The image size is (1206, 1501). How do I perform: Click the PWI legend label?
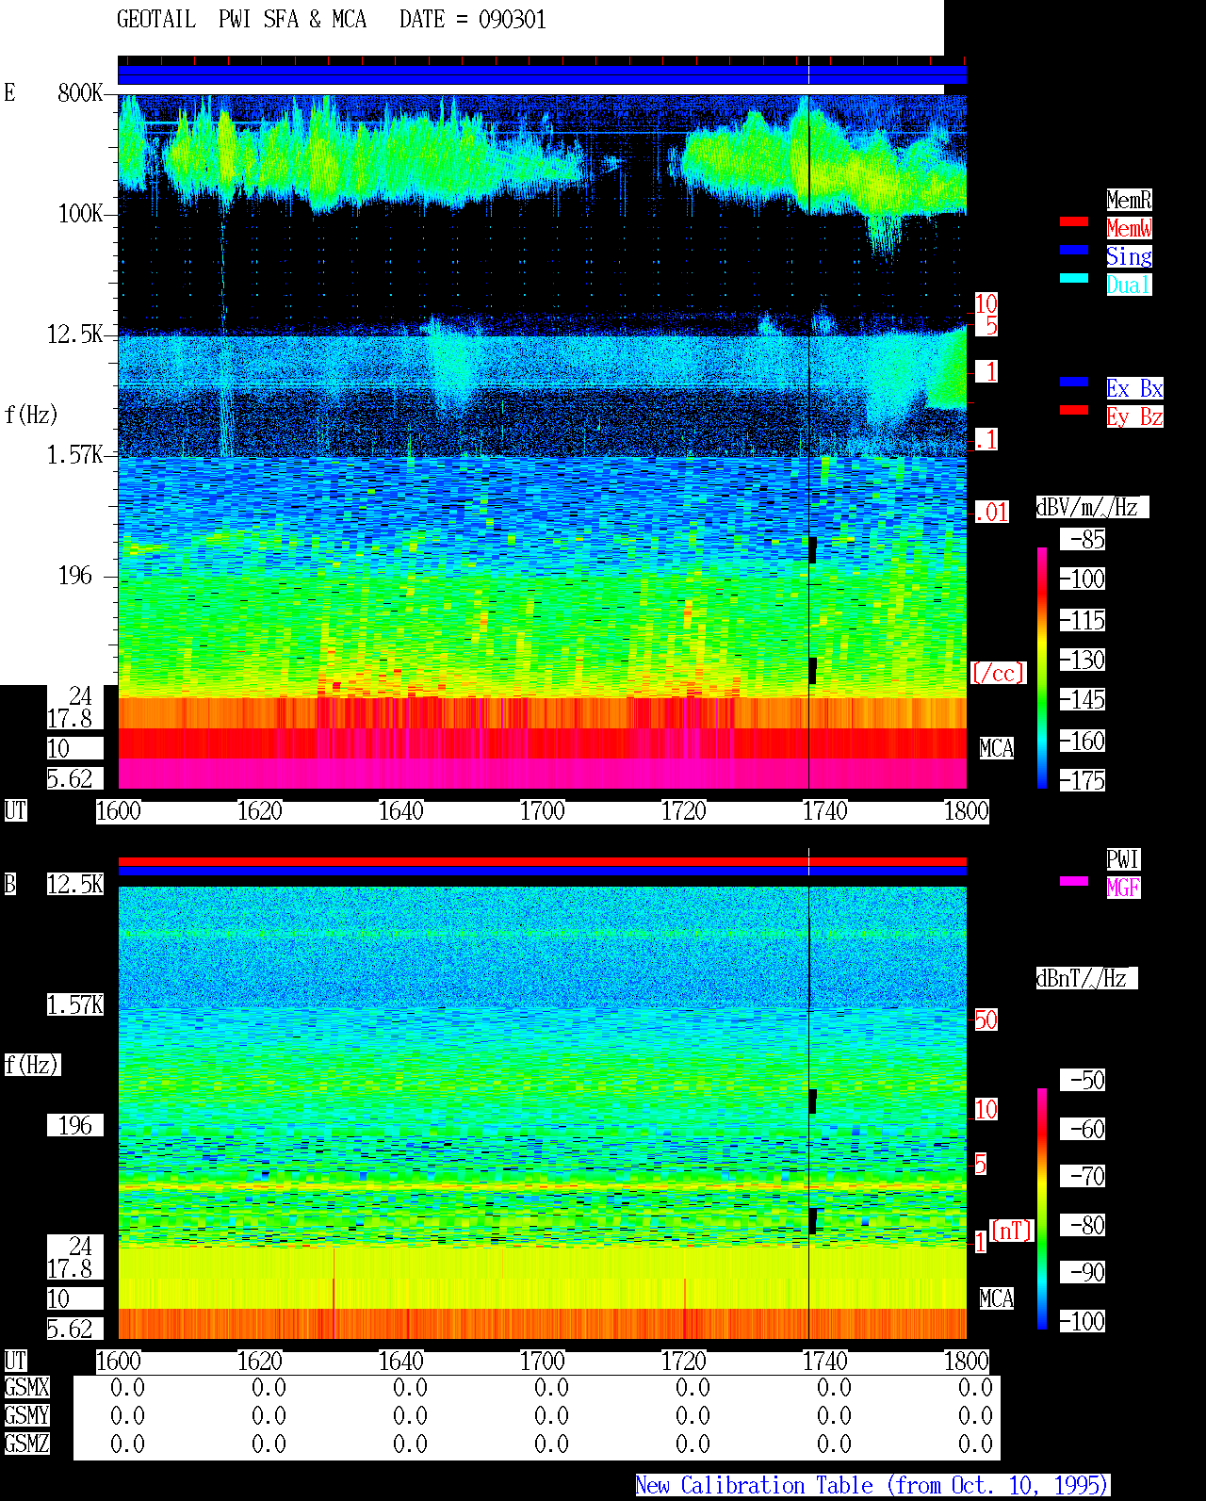[1123, 859]
